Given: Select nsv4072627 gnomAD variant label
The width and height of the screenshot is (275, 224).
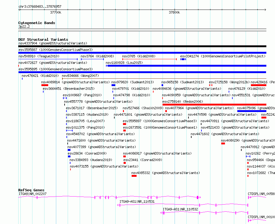Looking at the screenshot, I should point(53,63).
